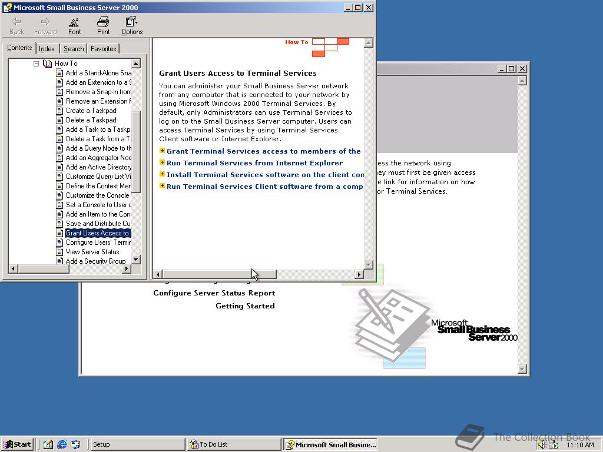Viewport: 603px width, 452px height.
Task: Collapse the How To tree node
Action: point(36,64)
